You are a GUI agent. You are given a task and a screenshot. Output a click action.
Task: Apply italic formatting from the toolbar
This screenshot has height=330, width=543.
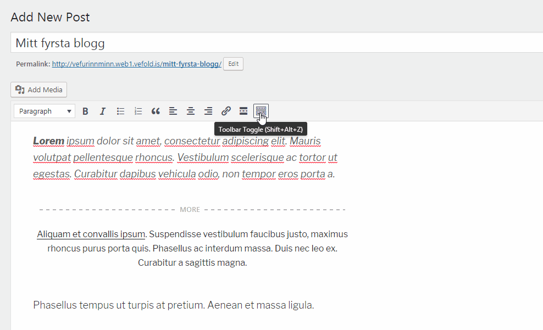pos(102,111)
